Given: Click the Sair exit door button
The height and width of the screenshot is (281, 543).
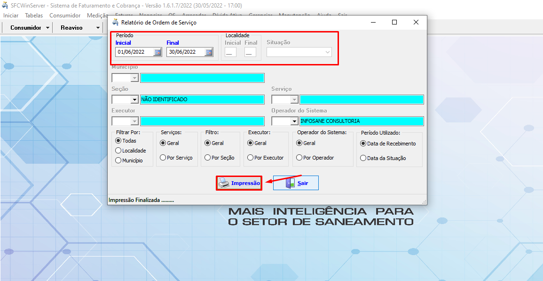Looking at the screenshot, I should [x=296, y=183].
